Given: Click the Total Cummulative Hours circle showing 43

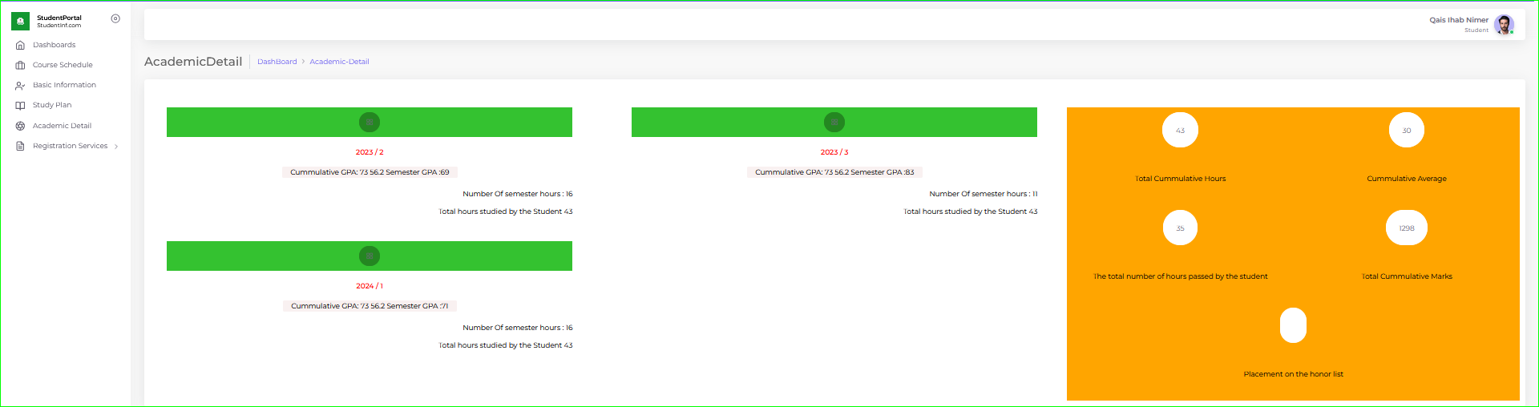Looking at the screenshot, I should [x=1180, y=131].
